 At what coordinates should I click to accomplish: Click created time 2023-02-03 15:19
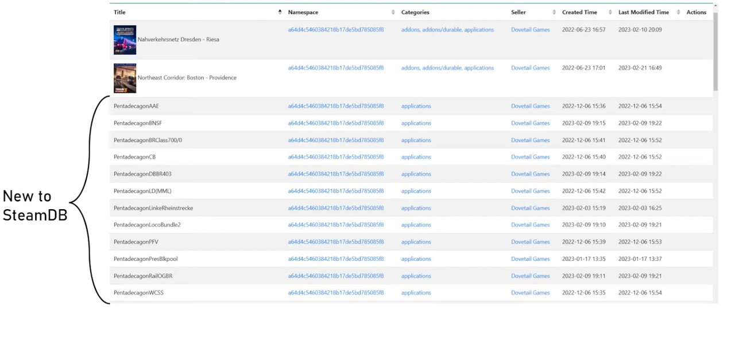pos(583,208)
